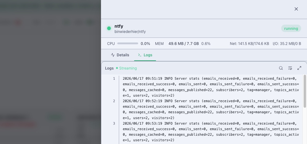This screenshot has width=307, height=144.
Task: Expand logs to fullscreen view
Action: 299,68
